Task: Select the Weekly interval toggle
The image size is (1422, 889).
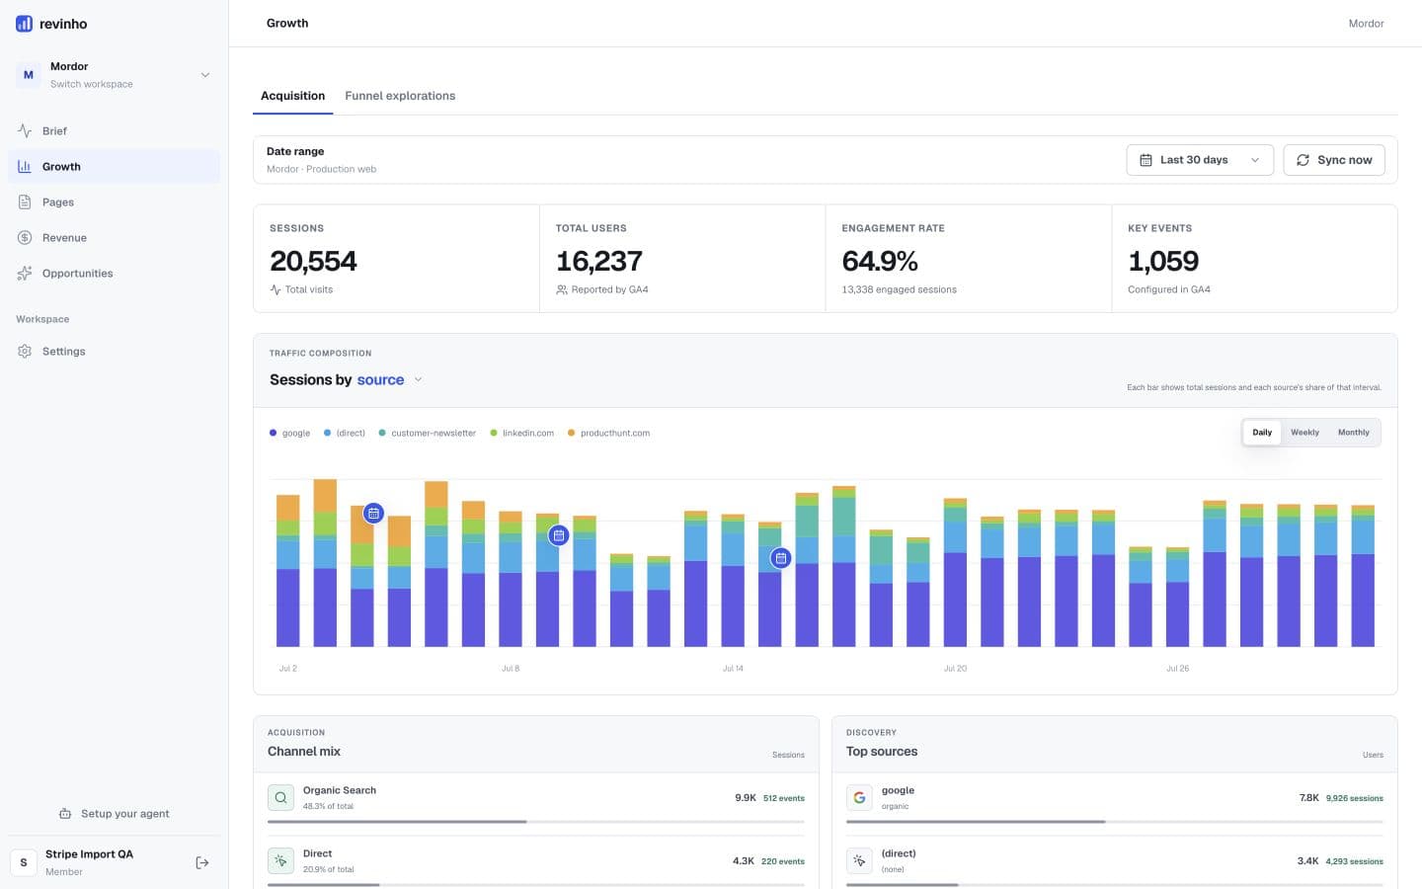Action: coord(1304,433)
